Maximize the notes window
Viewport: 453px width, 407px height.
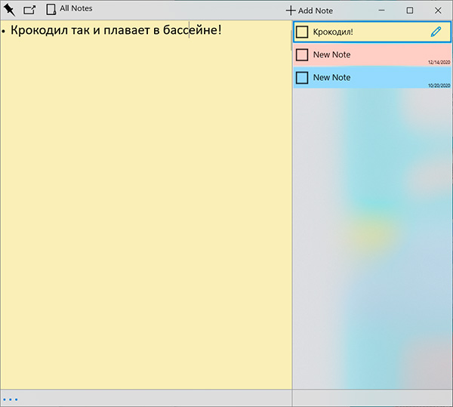point(410,11)
